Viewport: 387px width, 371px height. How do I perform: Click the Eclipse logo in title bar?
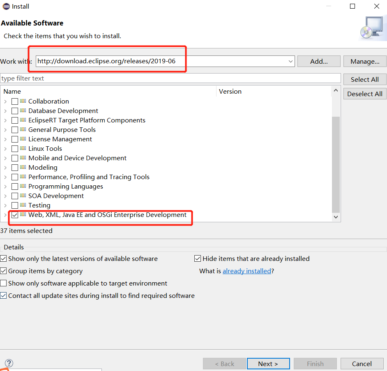6,7
